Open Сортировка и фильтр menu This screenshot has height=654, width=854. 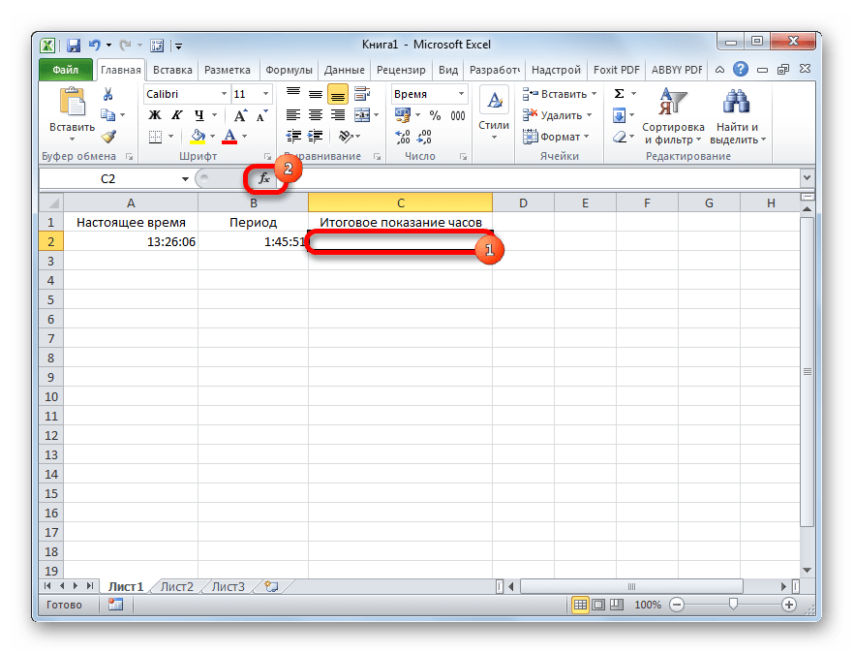[x=673, y=116]
